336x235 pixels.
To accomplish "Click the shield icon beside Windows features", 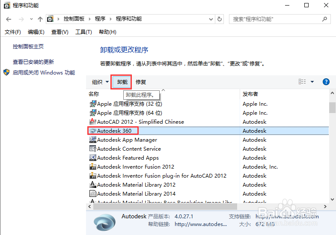I will [x=6, y=72].
